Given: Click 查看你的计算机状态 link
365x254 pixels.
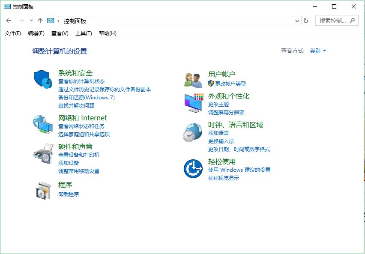Looking at the screenshot, I should coord(81,81).
